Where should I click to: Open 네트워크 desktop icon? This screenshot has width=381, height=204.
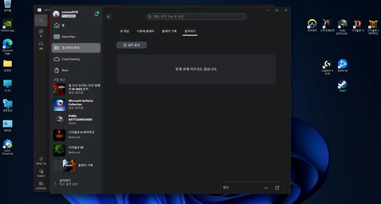point(8,106)
